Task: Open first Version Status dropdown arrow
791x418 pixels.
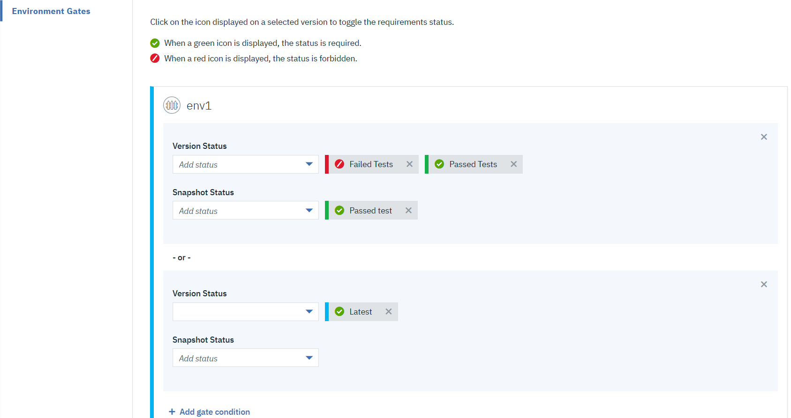Action: [309, 164]
